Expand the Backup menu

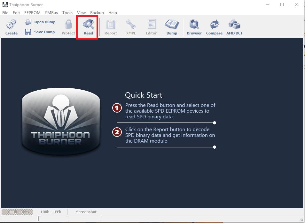click(x=97, y=13)
